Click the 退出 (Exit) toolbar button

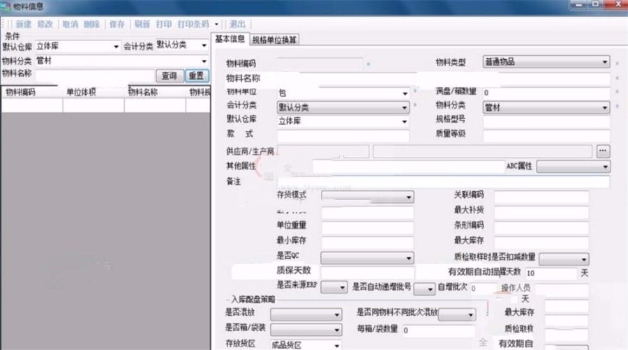[237, 24]
